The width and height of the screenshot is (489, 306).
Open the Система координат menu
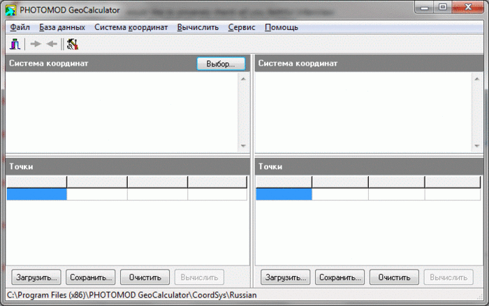pyautogui.click(x=131, y=27)
